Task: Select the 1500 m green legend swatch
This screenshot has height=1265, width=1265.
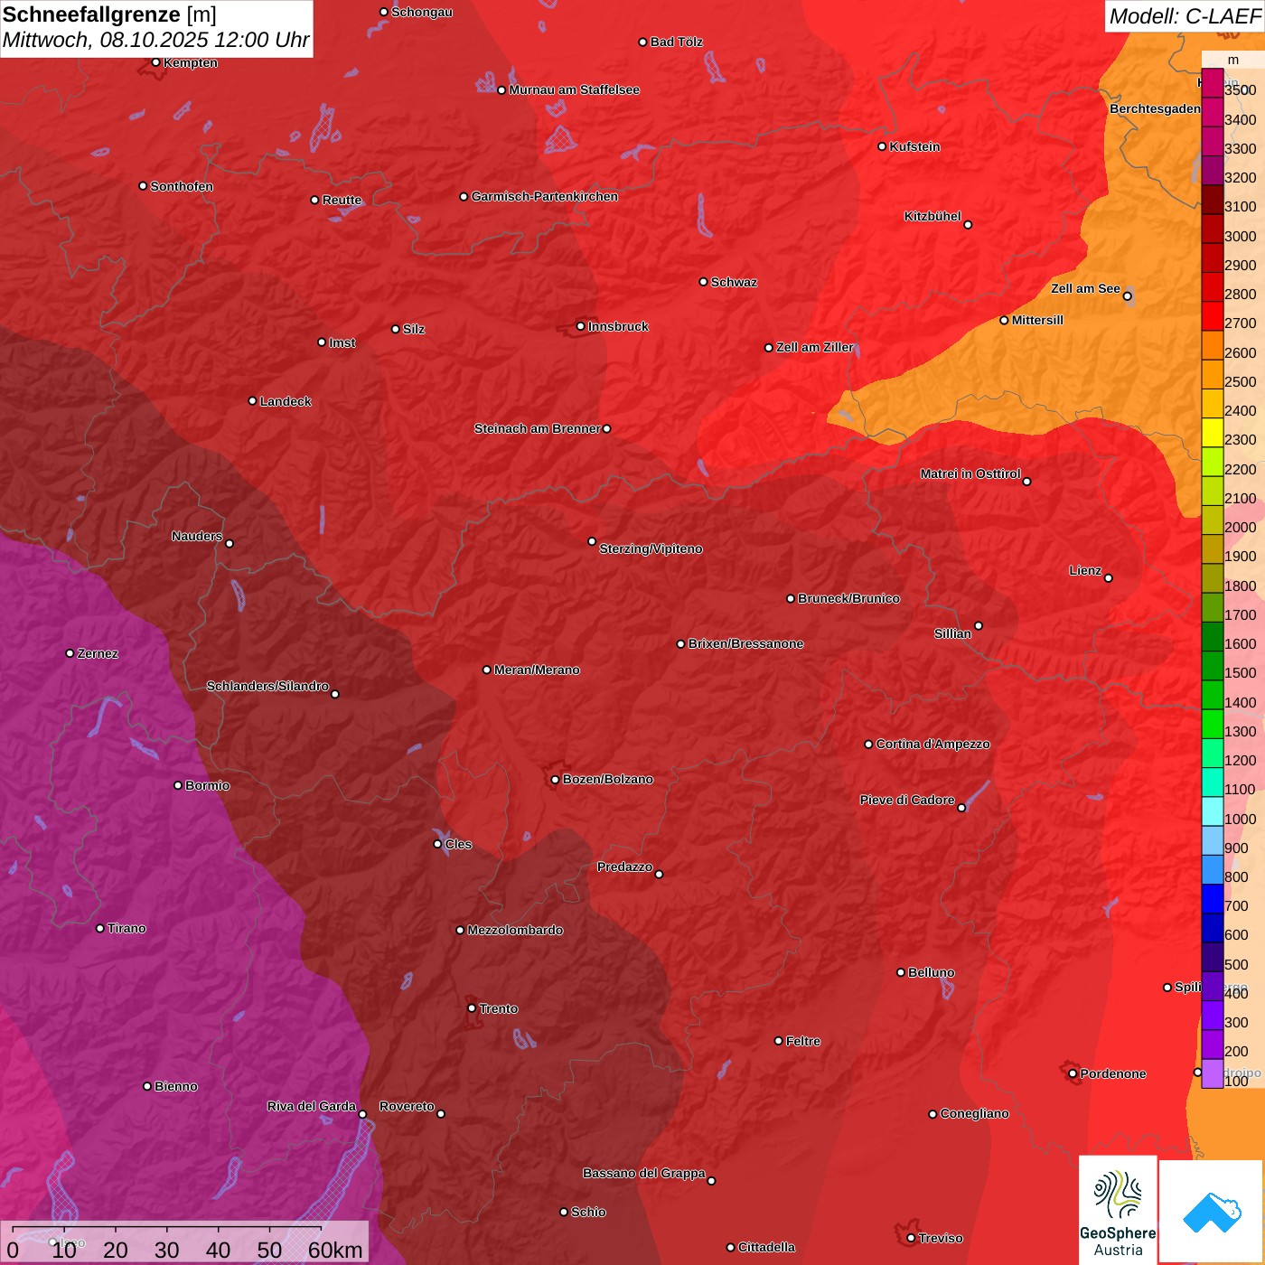Action: tap(1213, 666)
